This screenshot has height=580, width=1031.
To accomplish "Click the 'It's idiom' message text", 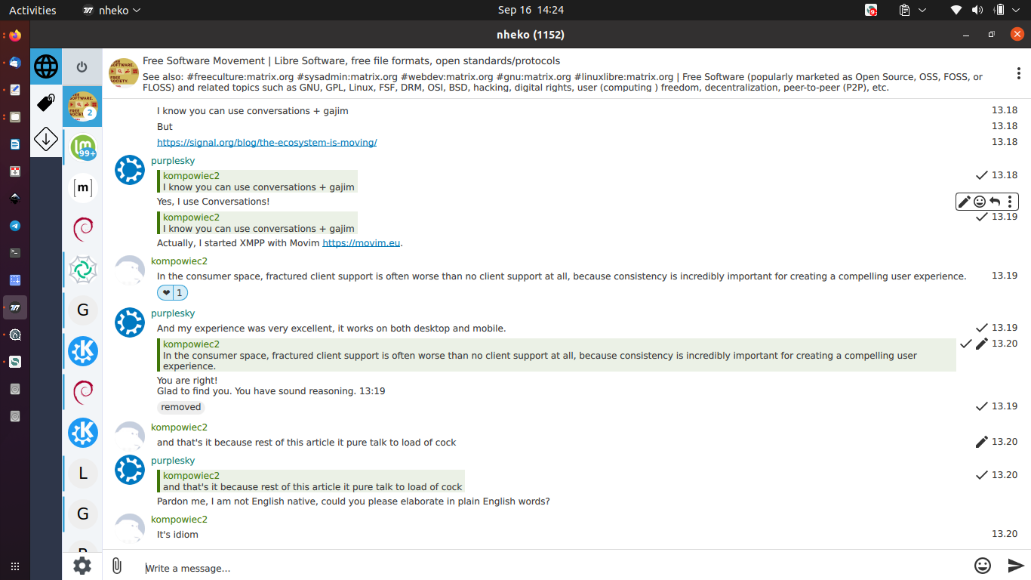I will (177, 535).
